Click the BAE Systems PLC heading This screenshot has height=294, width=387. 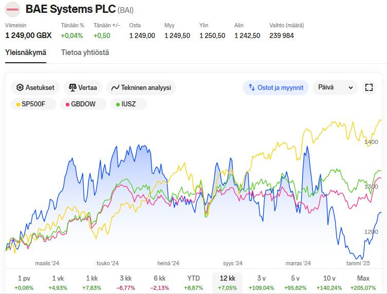tap(70, 9)
